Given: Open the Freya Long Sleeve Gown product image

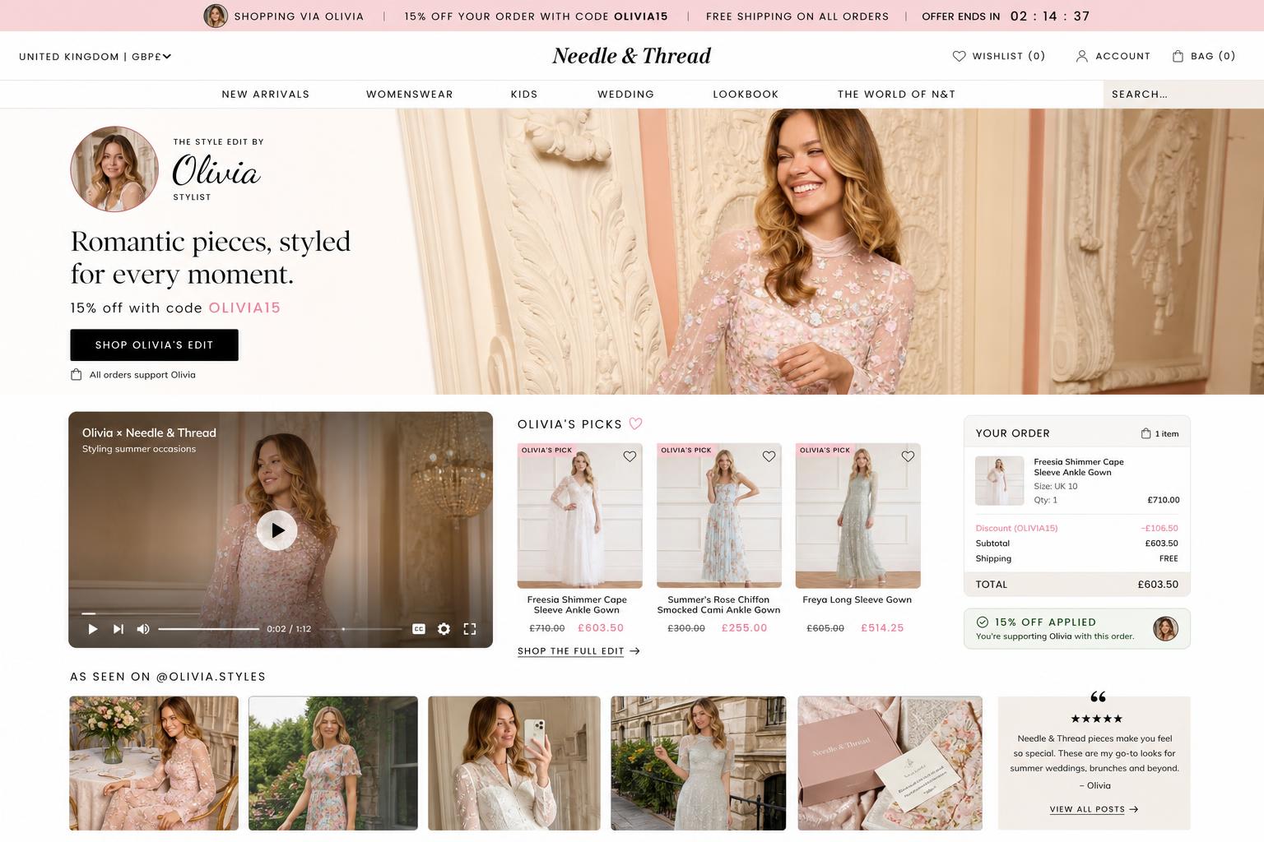Looking at the screenshot, I should [858, 516].
